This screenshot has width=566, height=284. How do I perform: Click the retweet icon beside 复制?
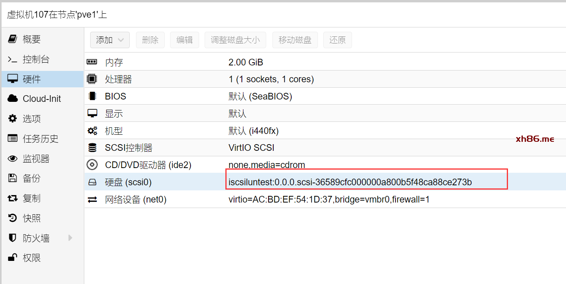tap(13, 198)
